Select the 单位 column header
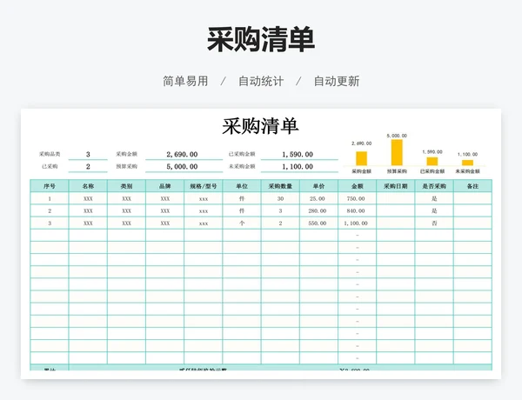 pyautogui.click(x=242, y=186)
